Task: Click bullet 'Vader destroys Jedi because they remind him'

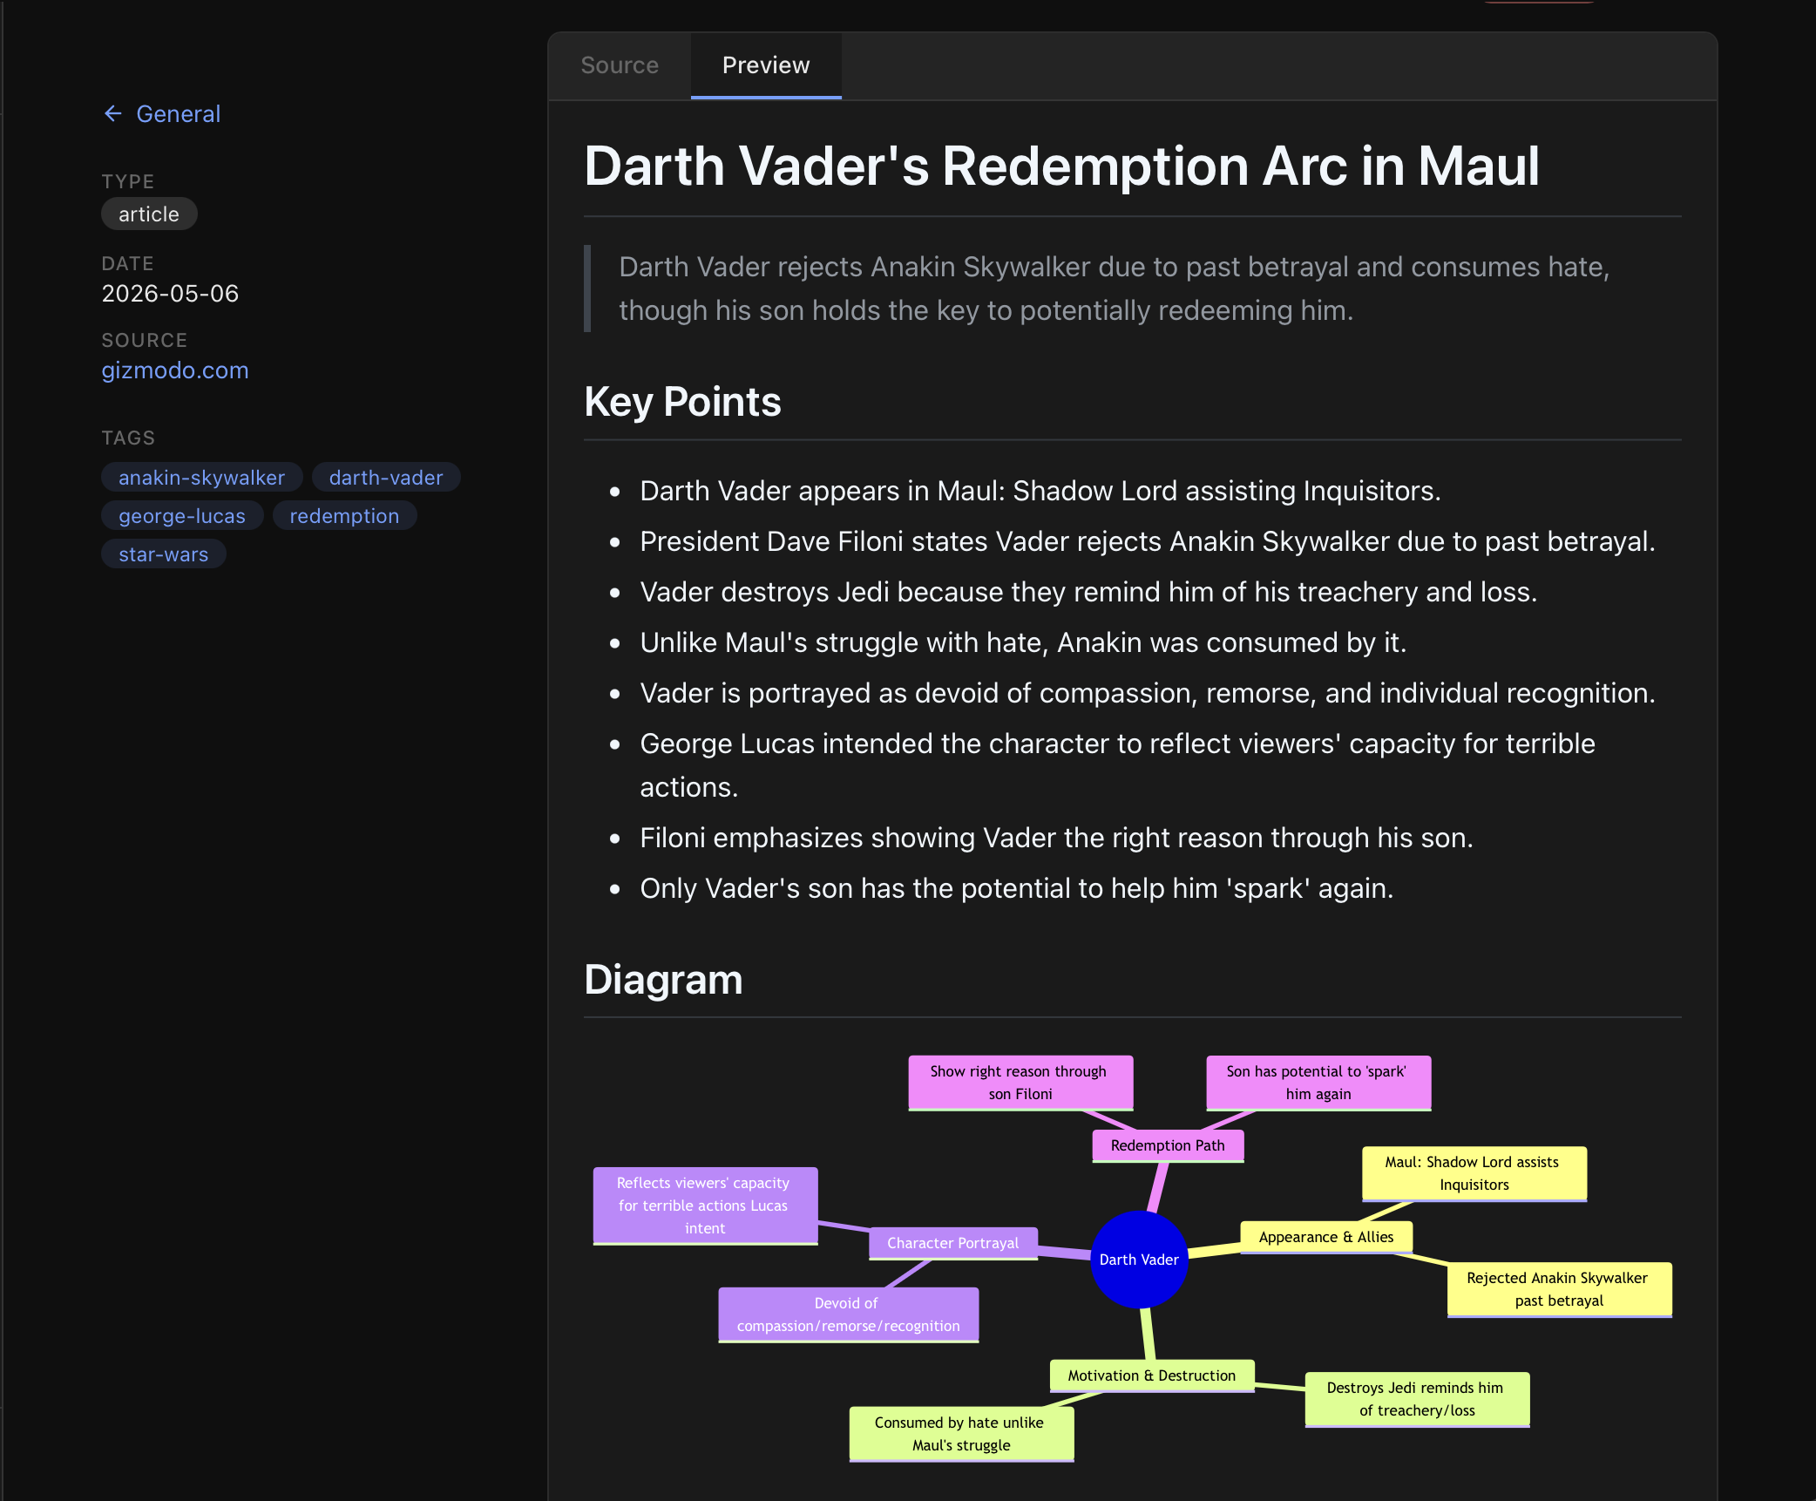Action: [x=1088, y=592]
